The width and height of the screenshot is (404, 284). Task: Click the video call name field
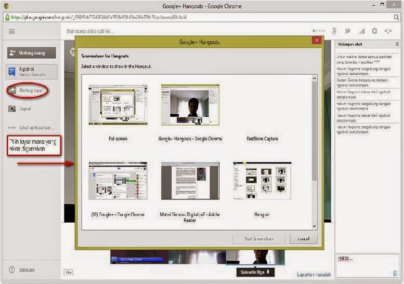coord(90,31)
